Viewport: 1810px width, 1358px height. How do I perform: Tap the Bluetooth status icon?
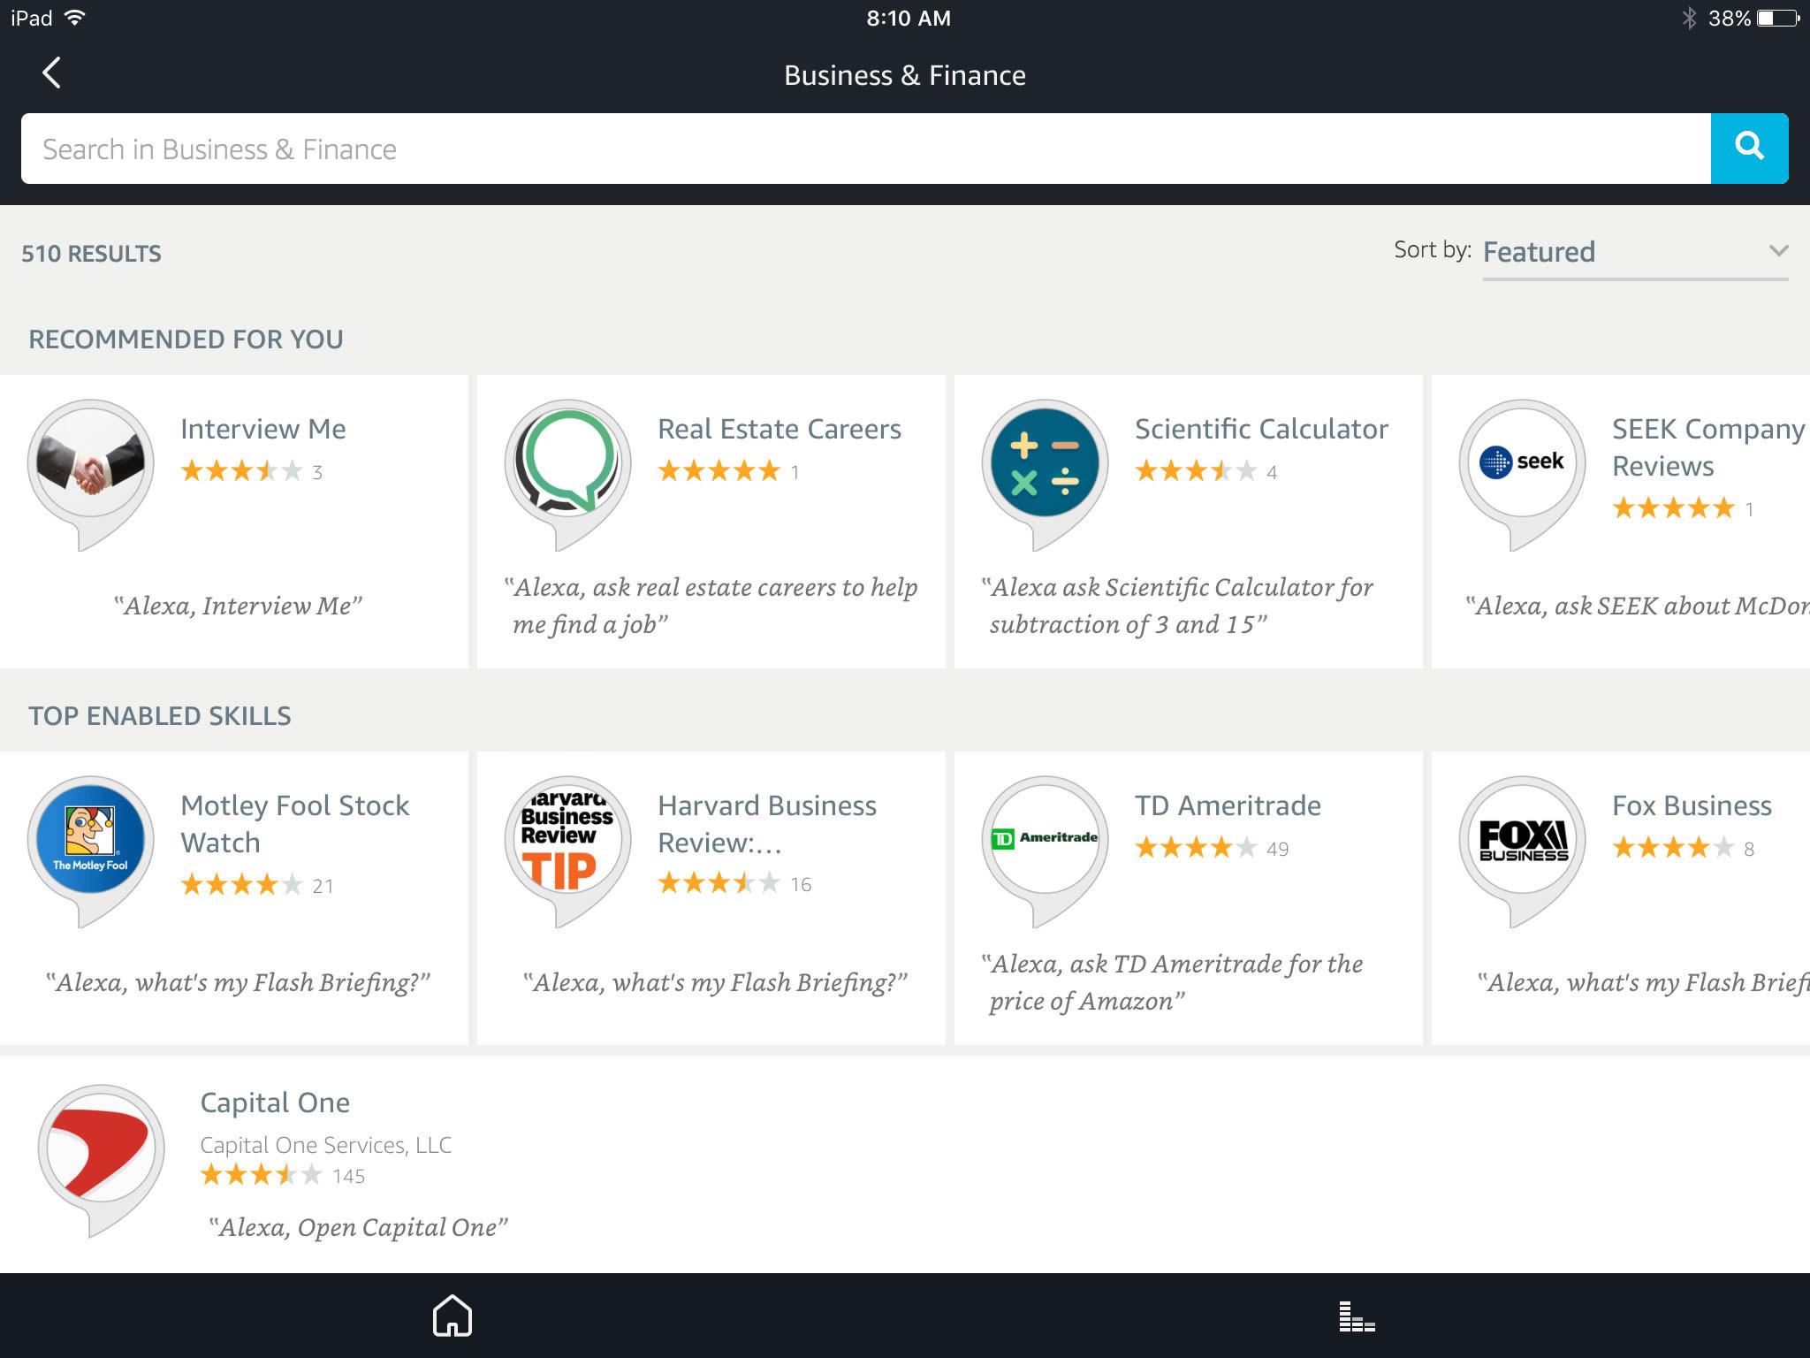click(x=1689, y=19)
